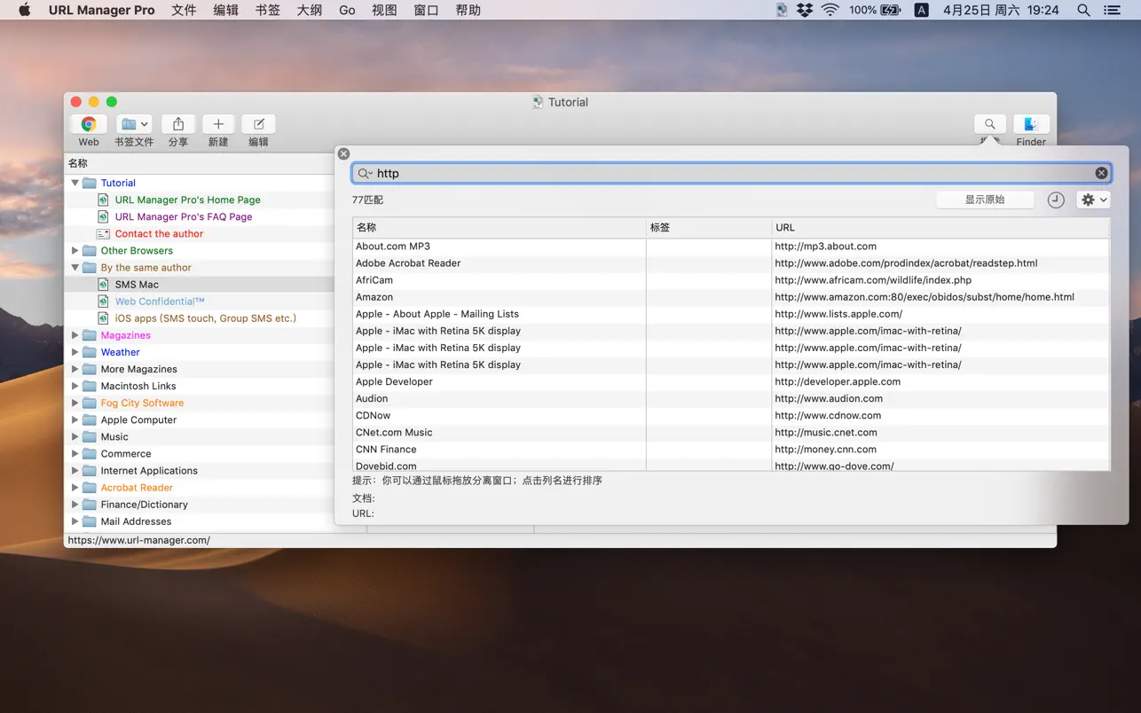Open the gear settings dropdown
1141x713 pixels.
pyautogui.click(x=1093, y=200)
